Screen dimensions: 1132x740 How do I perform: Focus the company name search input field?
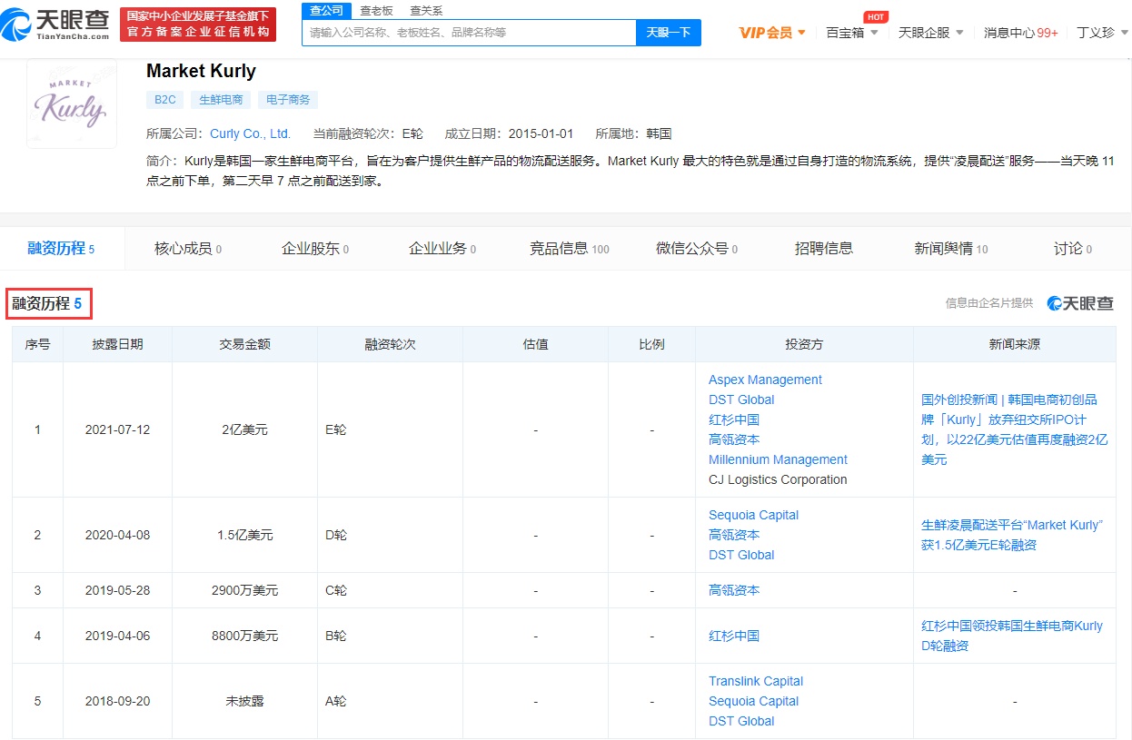coord(469,33)
